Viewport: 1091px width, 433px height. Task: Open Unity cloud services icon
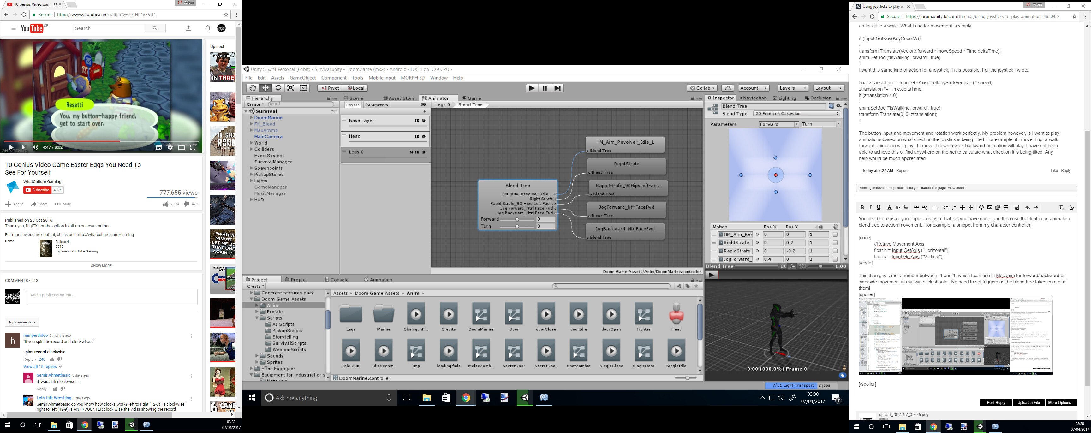click(x=728, y=88)
